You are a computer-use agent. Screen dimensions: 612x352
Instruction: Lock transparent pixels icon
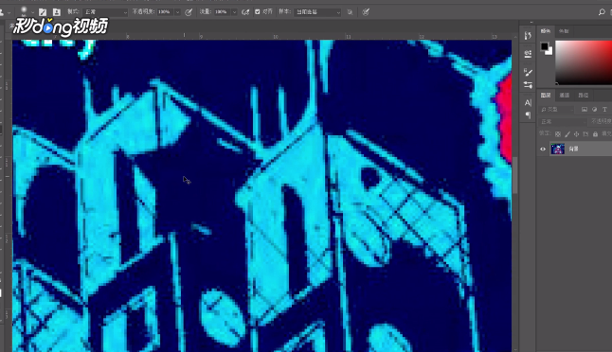point(558,134)
